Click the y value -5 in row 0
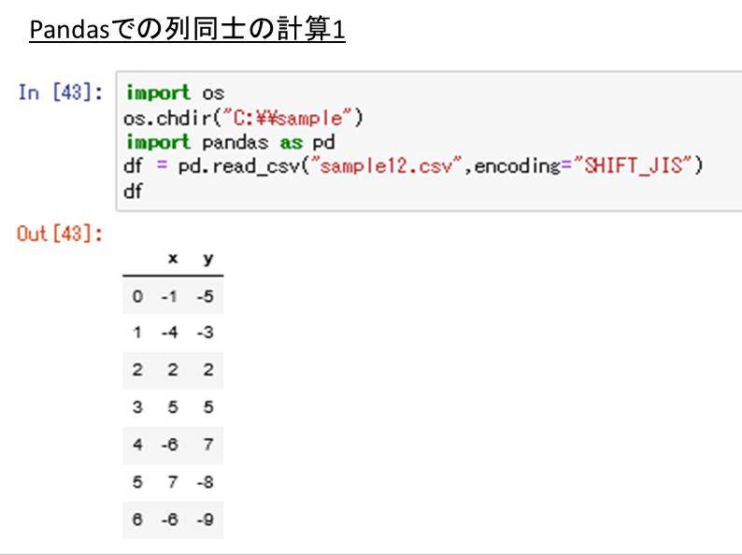Viewport: 742px width, 555px height. click(x=206, y=296)
